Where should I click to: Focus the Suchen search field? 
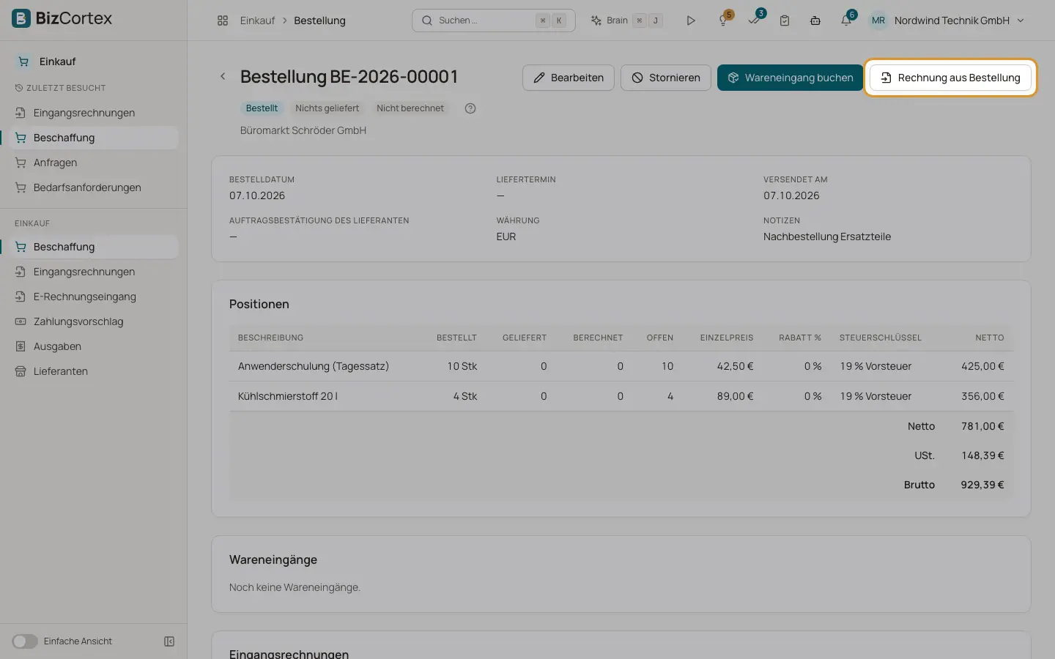pos(494,21)
